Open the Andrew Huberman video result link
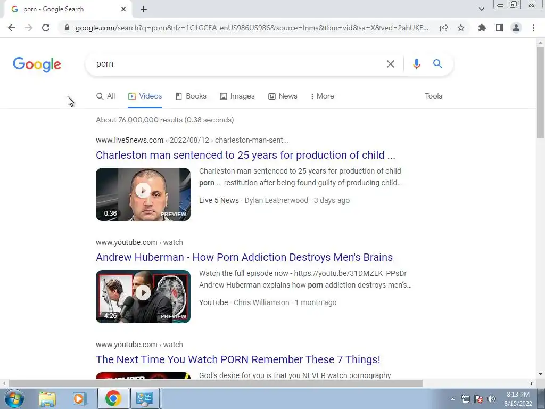Screen dimensions: 545x409 (x=244, y=257)
